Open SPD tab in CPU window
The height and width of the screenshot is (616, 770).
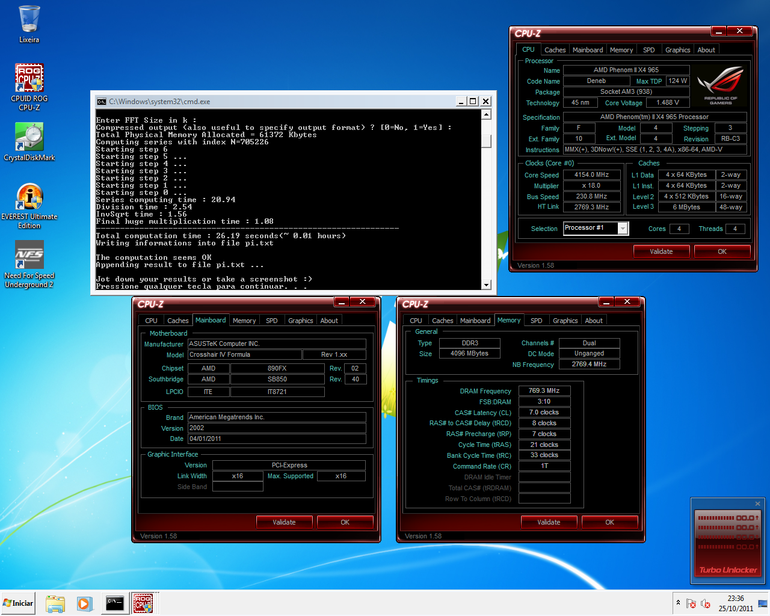point(648,50)
